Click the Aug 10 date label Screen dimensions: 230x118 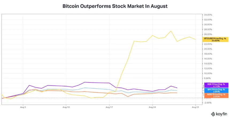(x=66, y=107)
